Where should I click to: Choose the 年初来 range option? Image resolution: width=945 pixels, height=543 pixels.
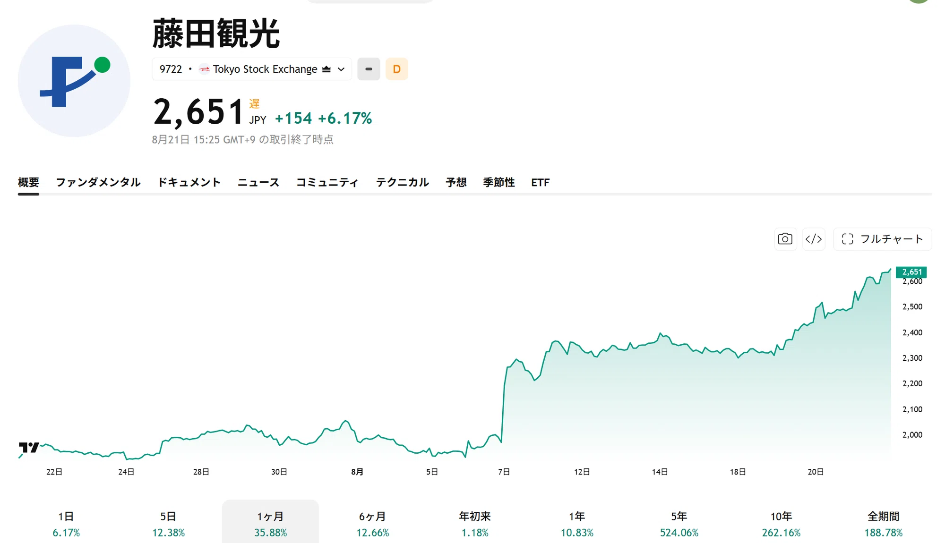point(475,524)
